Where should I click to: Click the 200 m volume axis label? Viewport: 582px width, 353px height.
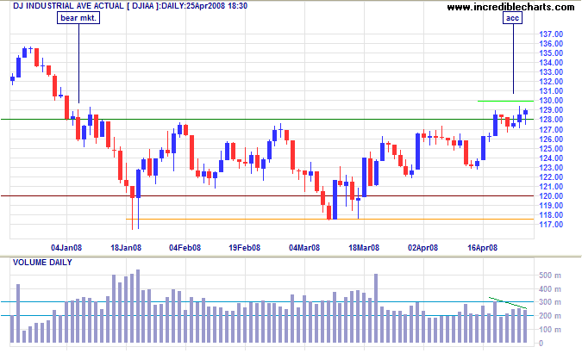(550, 316)
